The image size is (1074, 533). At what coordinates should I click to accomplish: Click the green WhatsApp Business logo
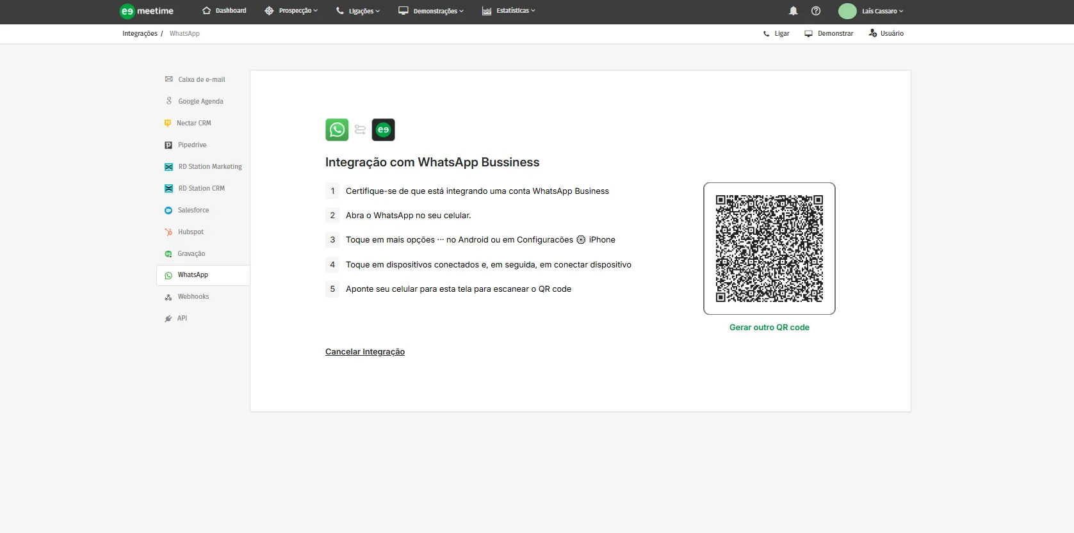(337, 130)
